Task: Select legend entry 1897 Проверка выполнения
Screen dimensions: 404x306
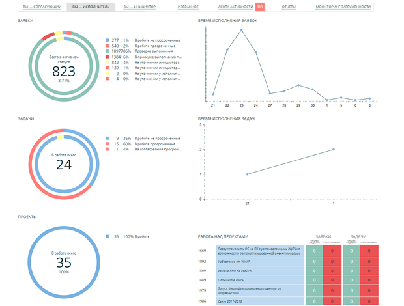Action: pos(143,51)
